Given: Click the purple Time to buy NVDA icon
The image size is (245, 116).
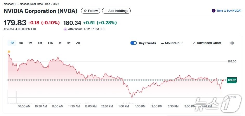Looking at the screenshot, I should point(214,11).
